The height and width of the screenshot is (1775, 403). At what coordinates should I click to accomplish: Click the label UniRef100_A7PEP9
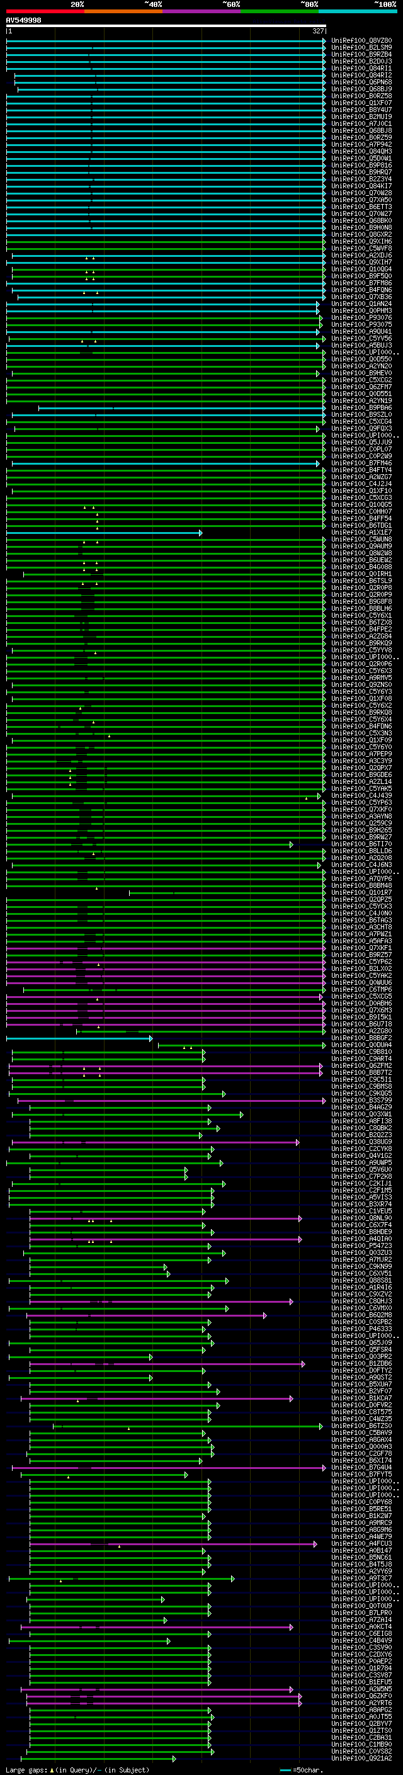point(361,754)
